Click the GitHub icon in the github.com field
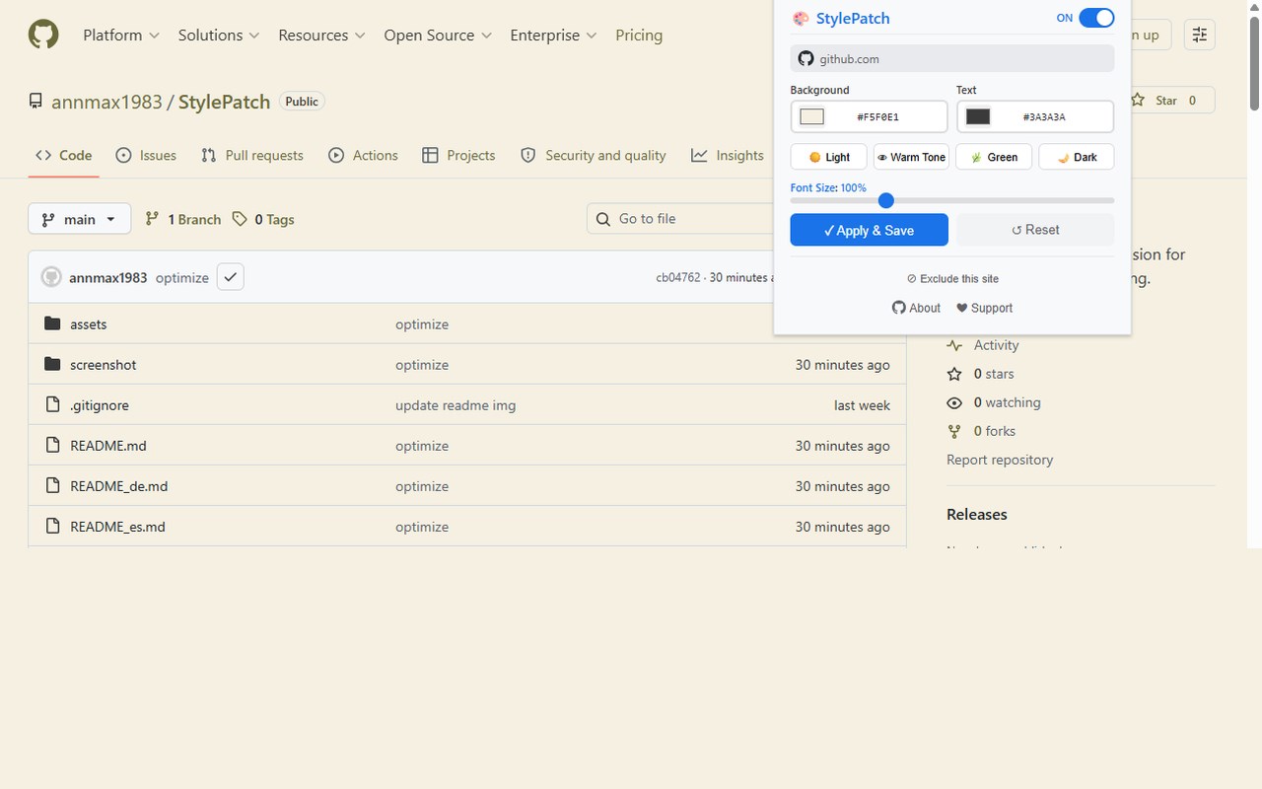The width and height of the screenshot is (1262, 789). 806,58
